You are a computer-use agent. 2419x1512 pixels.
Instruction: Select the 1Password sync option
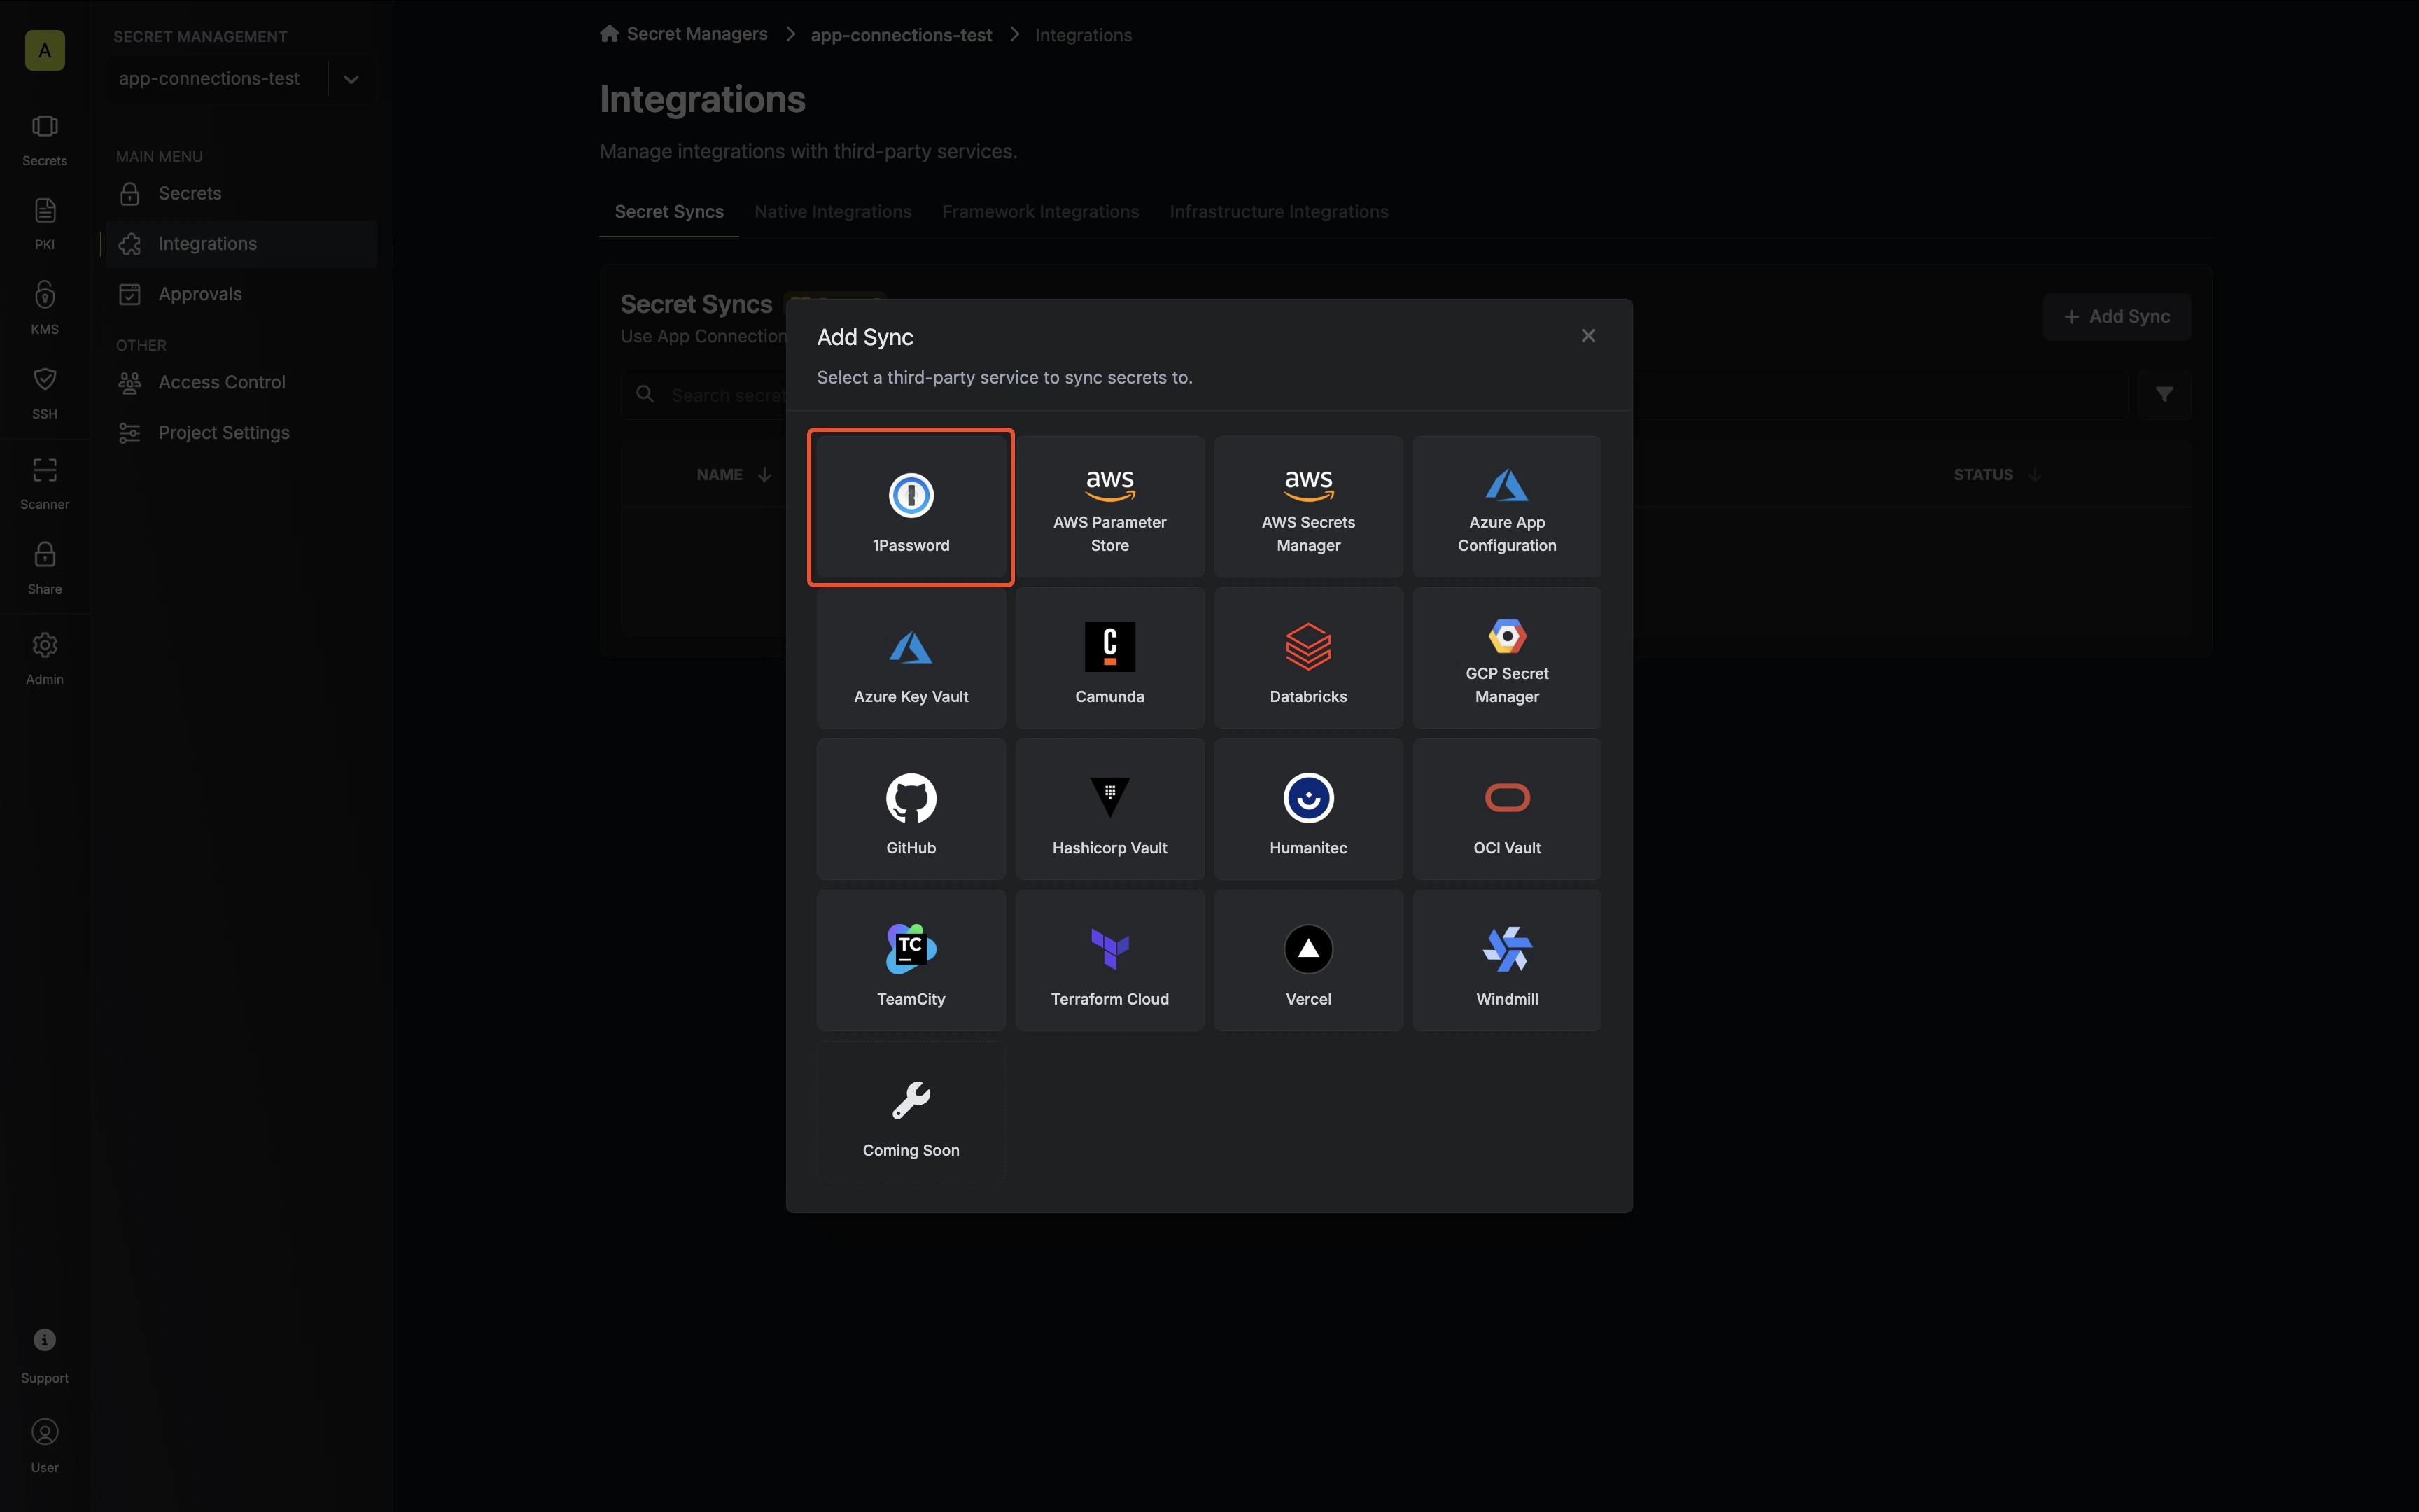[x=911, y=507]
